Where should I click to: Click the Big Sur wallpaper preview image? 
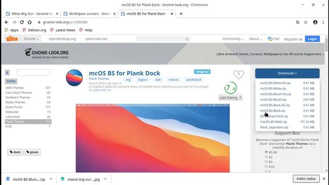(153, 138)
